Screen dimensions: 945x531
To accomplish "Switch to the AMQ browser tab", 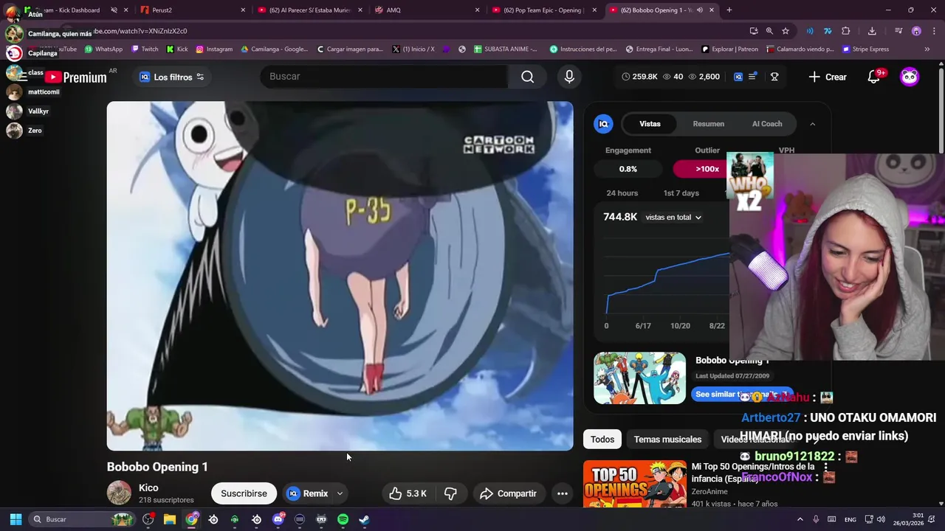I will pos(427,10).
